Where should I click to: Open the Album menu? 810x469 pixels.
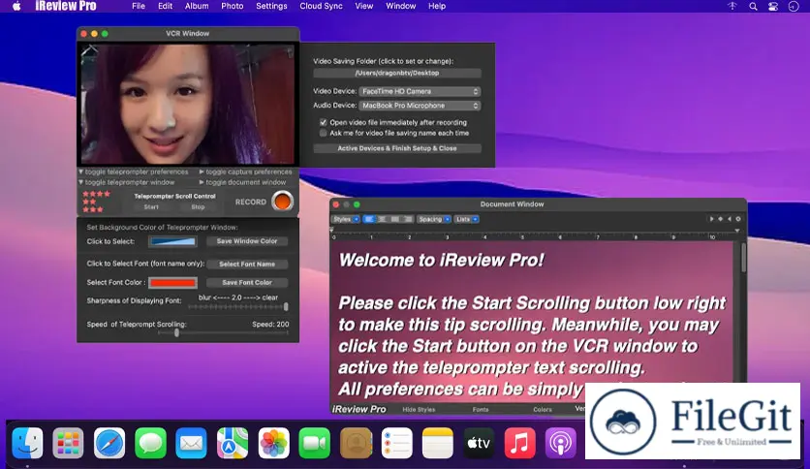tap(197, 6)
